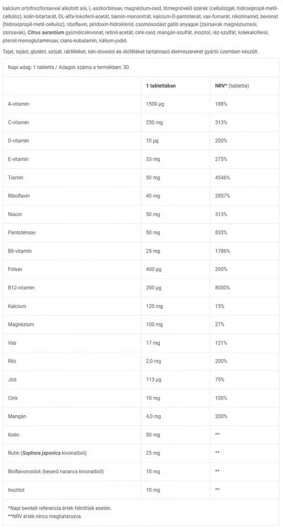Select the '**NRV érték nincs meghatározva' footnote
The height and width of the screenshot is (530, 283).
44,516
